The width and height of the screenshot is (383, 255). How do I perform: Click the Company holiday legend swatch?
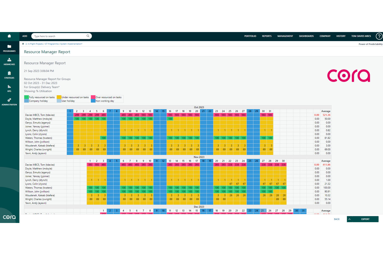[x=26, y=101]
